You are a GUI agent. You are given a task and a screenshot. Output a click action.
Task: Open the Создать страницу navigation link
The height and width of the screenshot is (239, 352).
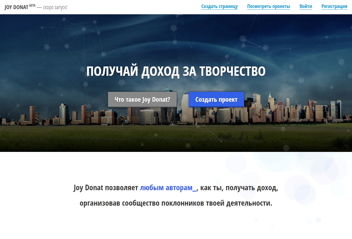tap(219, 7)
